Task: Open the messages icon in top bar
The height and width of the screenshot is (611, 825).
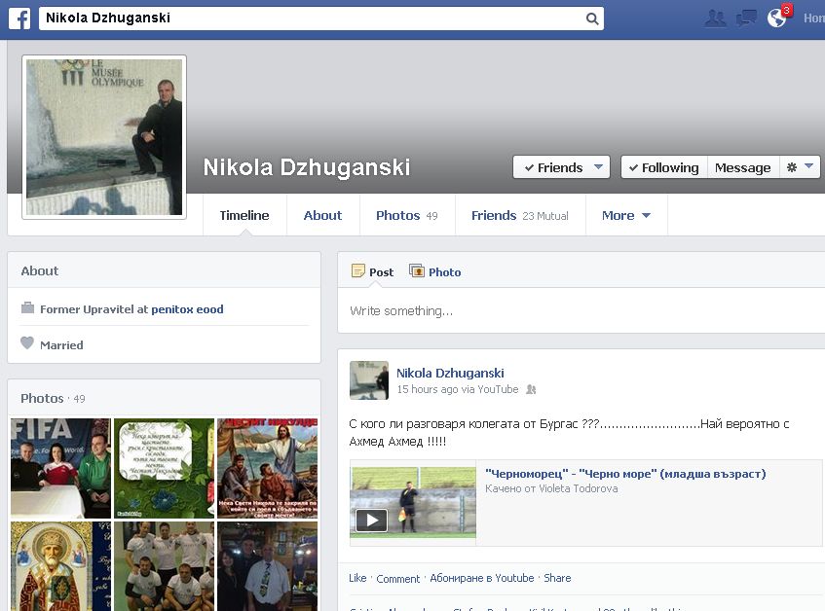Action: point(746,18)
